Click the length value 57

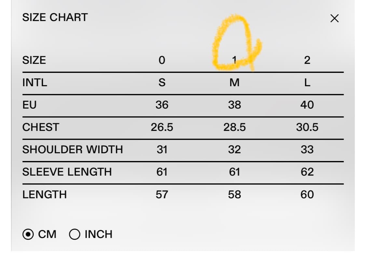point(162,195)
